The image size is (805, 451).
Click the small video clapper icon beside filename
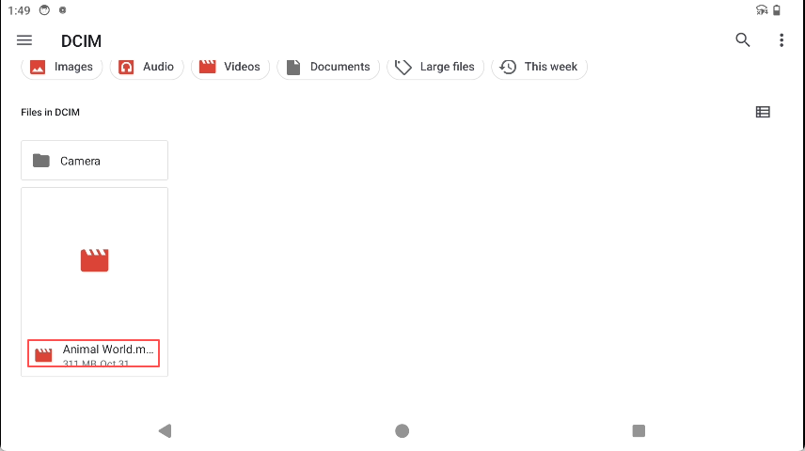point(43,354)
